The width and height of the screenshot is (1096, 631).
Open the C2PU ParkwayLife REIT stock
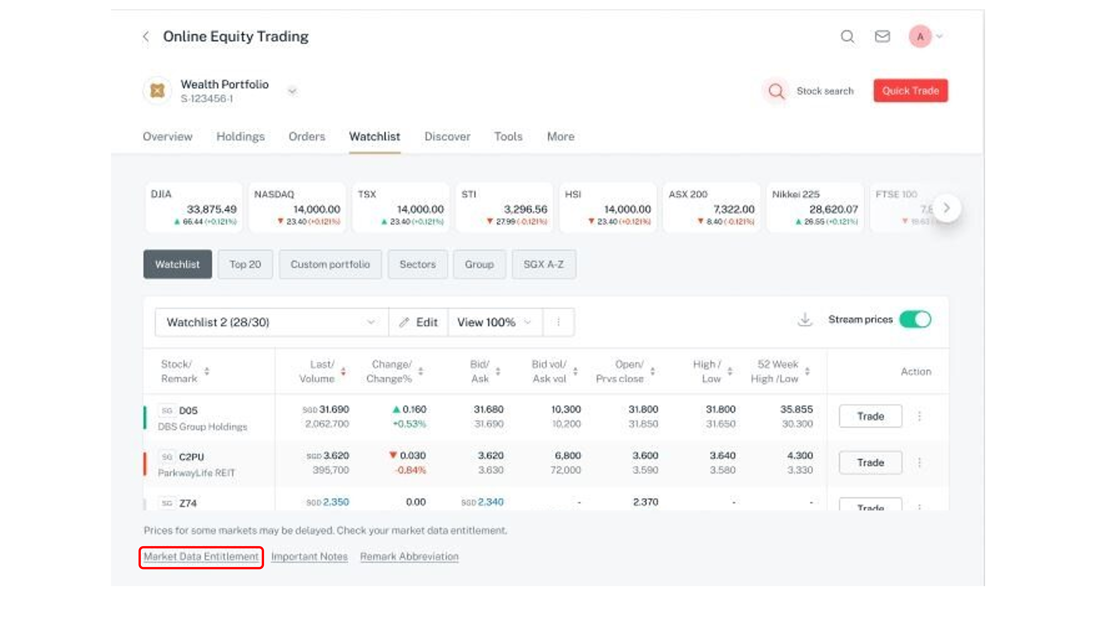(196, 464)
